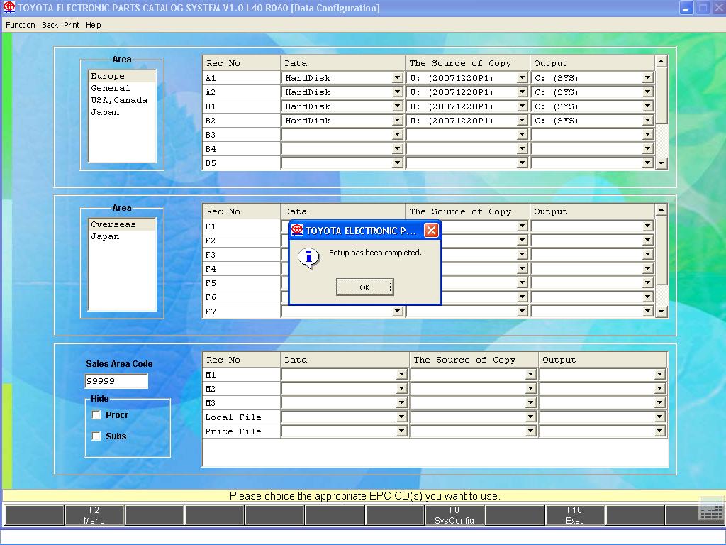Enable the Procr hide checkbox
This screenshot has width=726, height=545.
(x=96, y=415)
